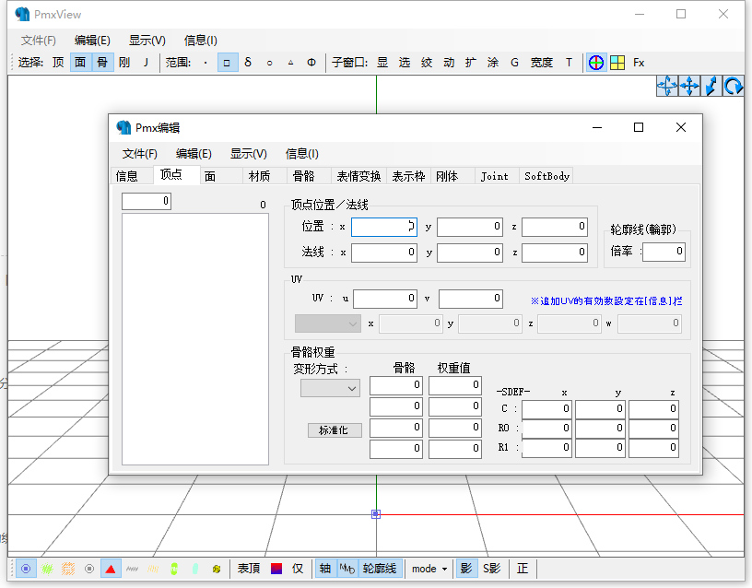
Task: Open the mode dropdown in bottom toolbar
Action: click(x=429, y=569)
